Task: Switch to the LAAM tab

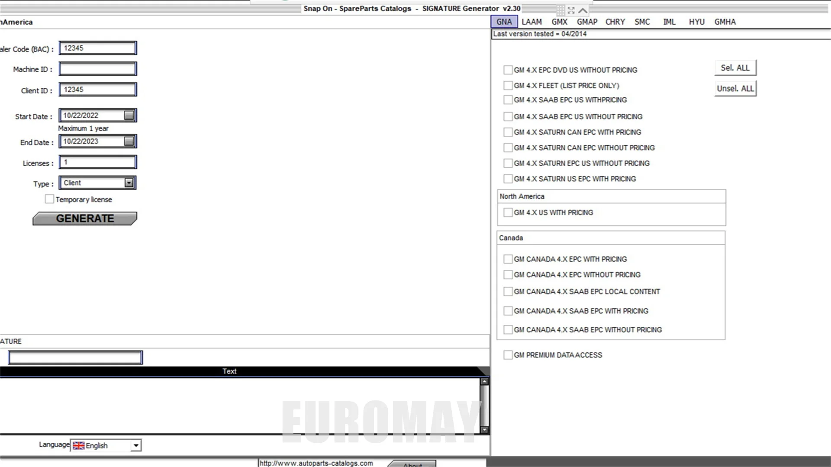Action: pos(531,22)
